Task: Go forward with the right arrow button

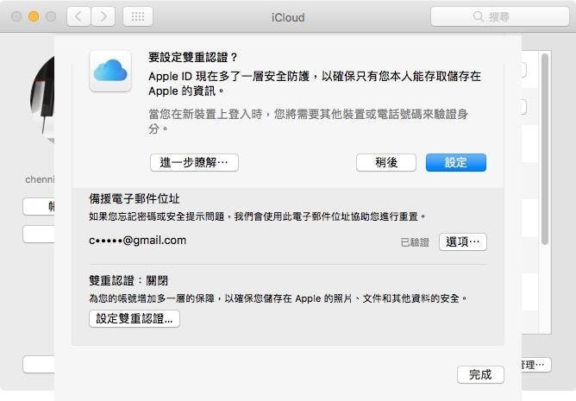Action: click(x=103, y=16)
